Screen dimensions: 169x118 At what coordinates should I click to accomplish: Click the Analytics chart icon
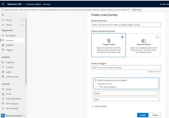pyautogui.click(x=3, y=45)
